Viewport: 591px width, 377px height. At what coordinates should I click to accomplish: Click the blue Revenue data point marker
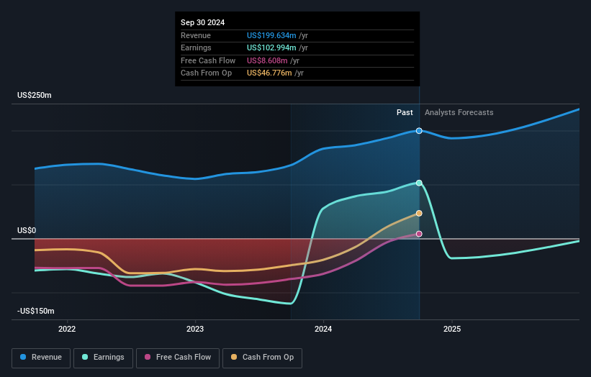(x=419, y=131)
